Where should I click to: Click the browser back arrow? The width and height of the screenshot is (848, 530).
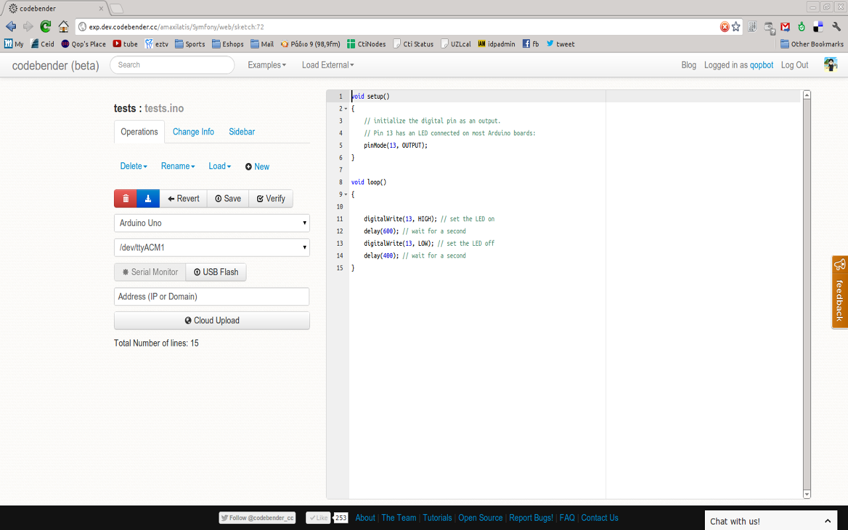(x=11, y=26)
